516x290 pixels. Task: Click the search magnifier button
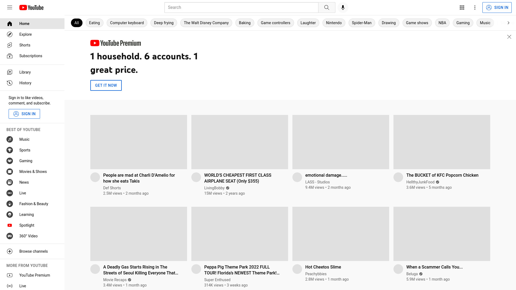point(327,8)
